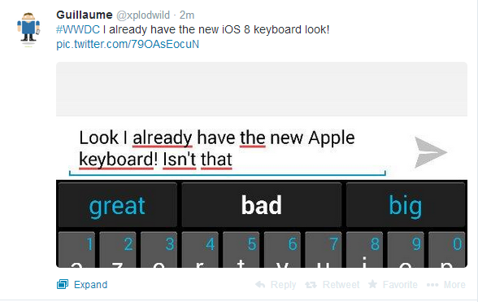Choose the 'big' word suggestion
This screenshot has height=302, width=478.
(406, 205)
